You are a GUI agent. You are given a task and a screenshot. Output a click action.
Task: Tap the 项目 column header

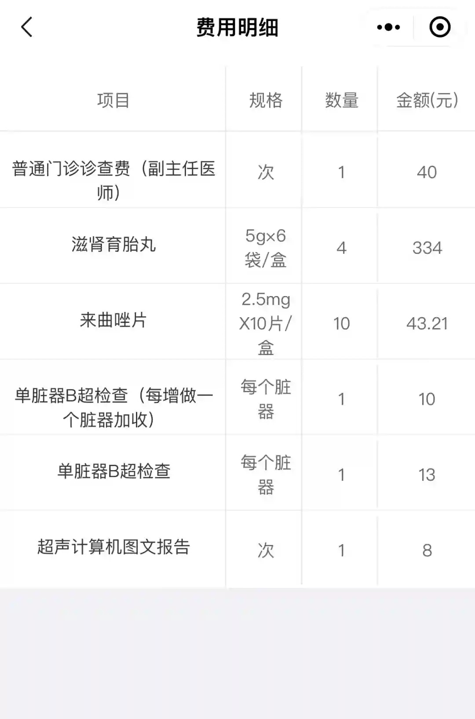[x=113, y=100]
